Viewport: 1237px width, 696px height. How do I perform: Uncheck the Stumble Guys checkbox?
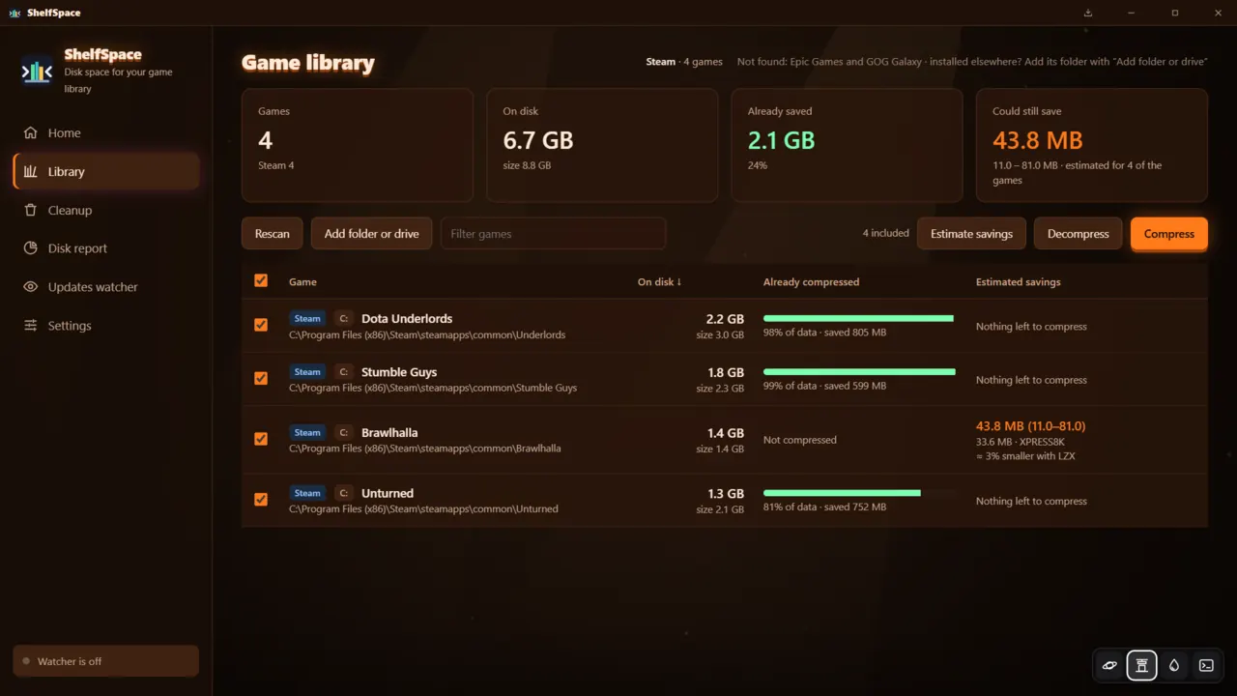pos(261,378)
